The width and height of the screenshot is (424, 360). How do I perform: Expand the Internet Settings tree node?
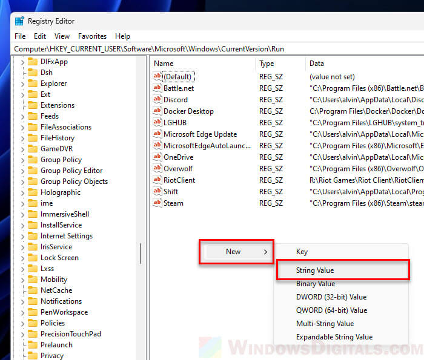(x=23, y=237)
